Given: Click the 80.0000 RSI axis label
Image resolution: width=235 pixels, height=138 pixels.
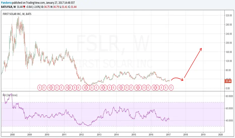Looking at the screenshot, I should (229, 96).
